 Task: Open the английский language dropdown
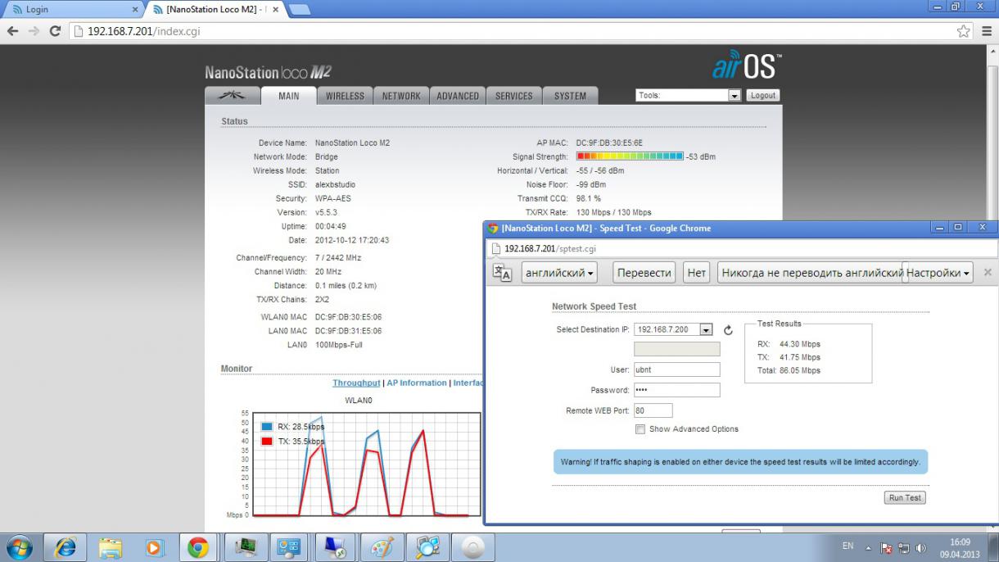pyautogui.click(x=560, y=273)
